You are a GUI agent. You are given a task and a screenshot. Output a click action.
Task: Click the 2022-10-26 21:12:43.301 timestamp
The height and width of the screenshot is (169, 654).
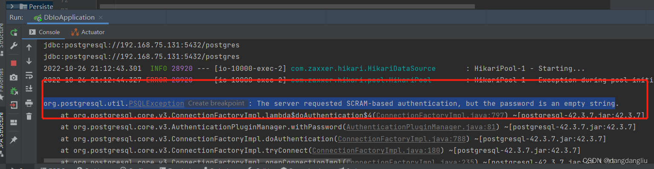click(x=93, y=68)
